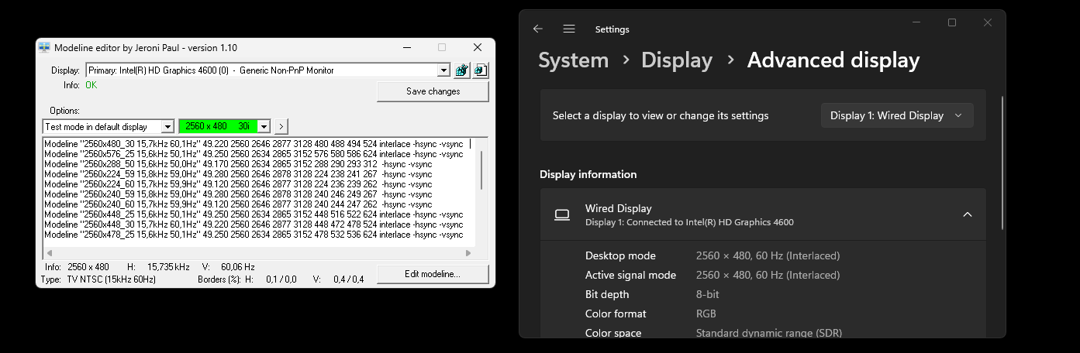Select the 2560x448_25 modeline row

pos(254,214)
